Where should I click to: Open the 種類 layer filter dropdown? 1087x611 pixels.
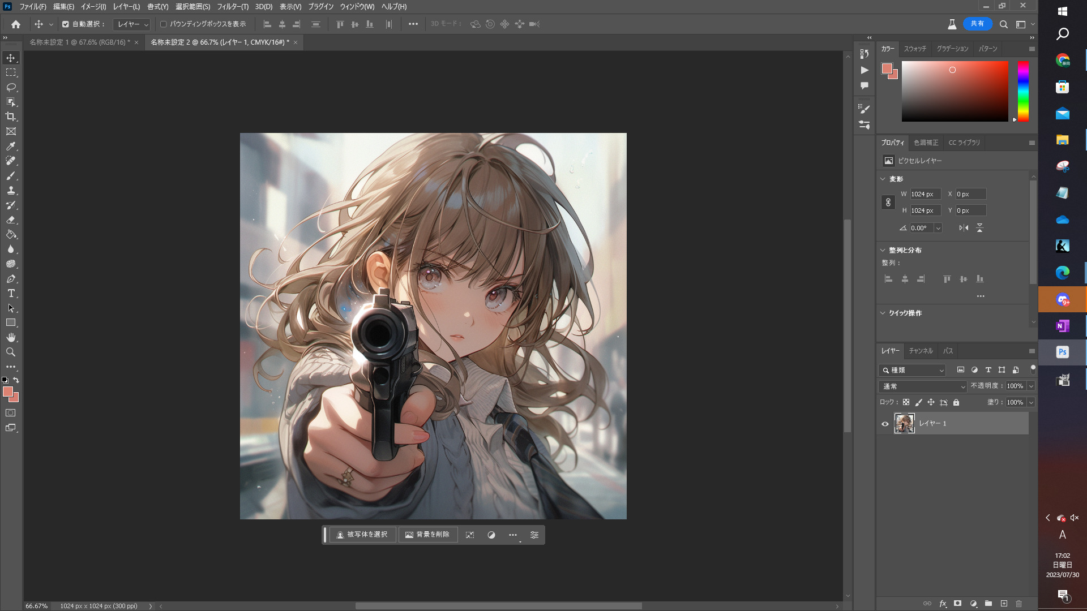point(913,370)
